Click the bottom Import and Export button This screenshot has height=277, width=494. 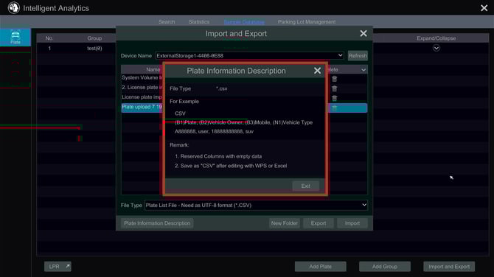tap(449, 267)
